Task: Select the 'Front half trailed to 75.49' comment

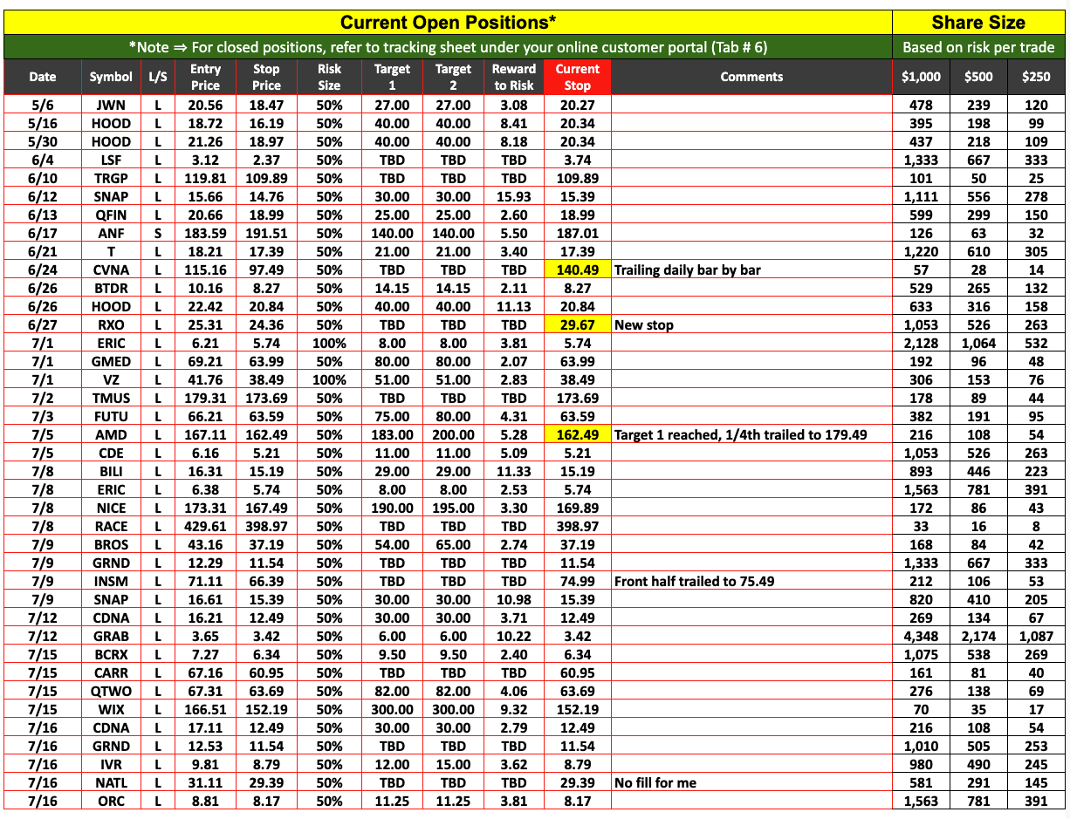Action: coord(695,582)
